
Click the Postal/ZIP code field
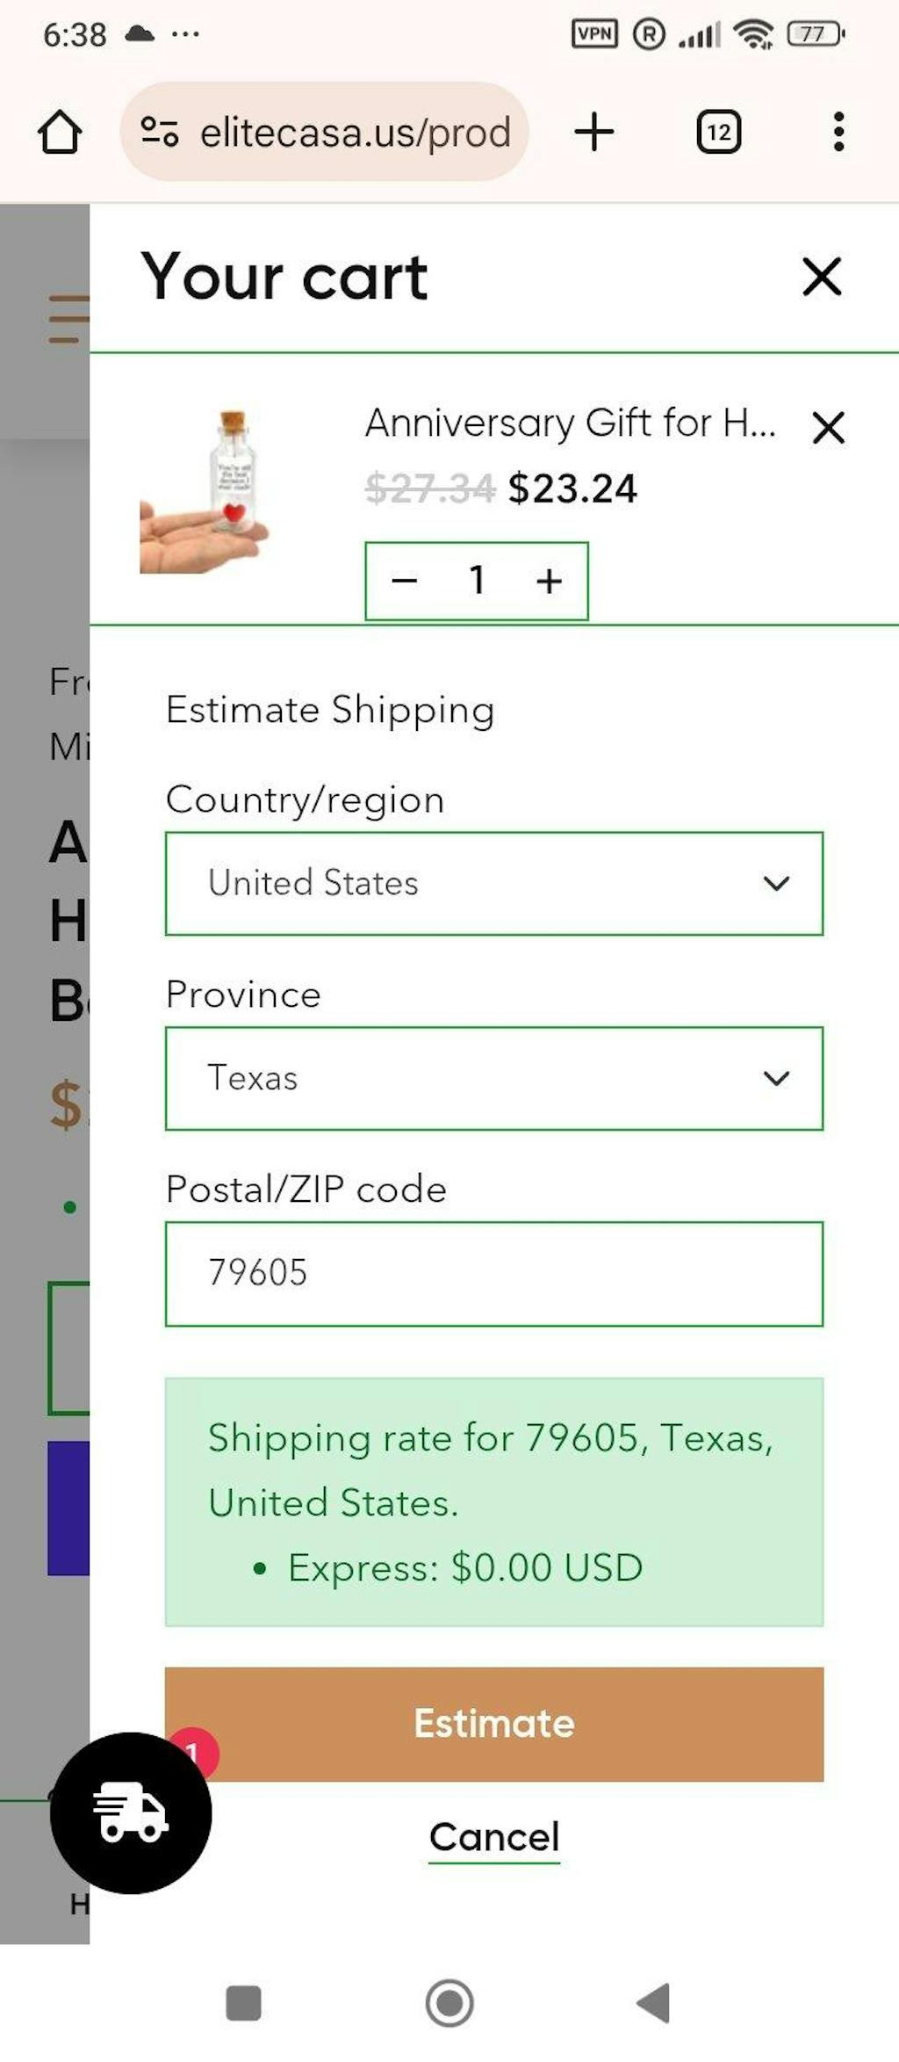click(x=493, y=1273)
